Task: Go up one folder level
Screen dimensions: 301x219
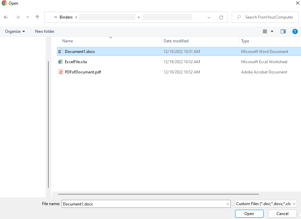Action: click(37, 17)
